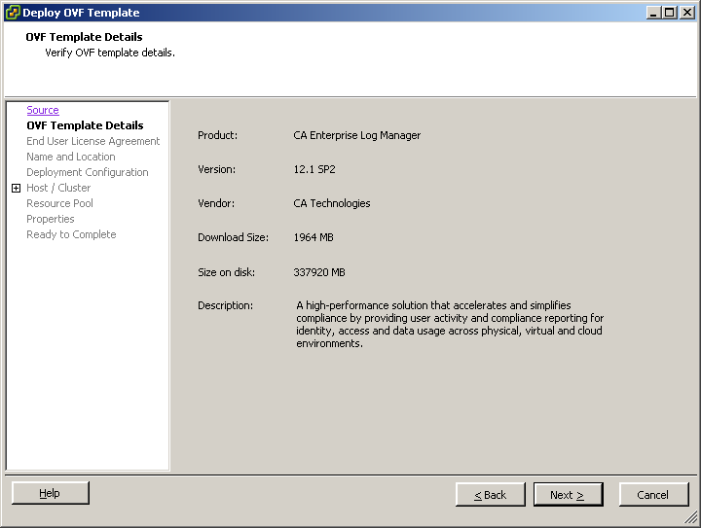Proceed with the Next button

(568, 495)
